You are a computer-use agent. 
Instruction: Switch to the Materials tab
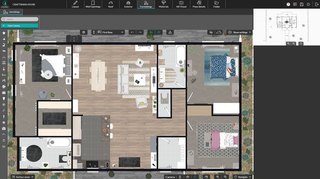click(x=163, y=4)
